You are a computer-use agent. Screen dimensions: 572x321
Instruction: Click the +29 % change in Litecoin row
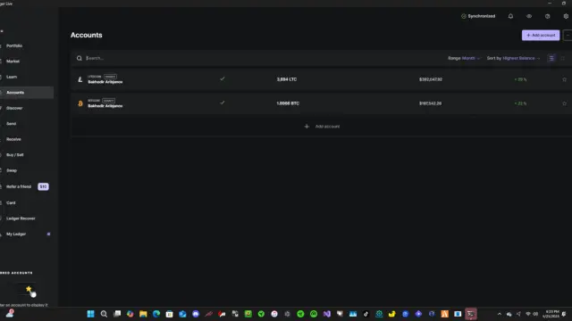(520, 79)
